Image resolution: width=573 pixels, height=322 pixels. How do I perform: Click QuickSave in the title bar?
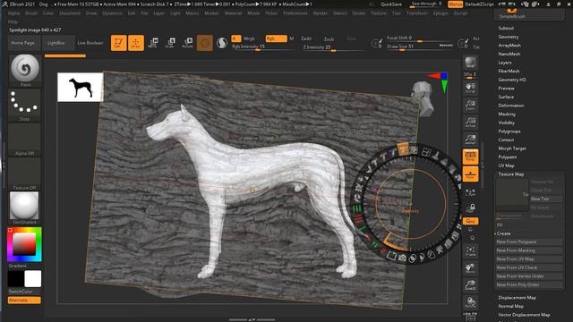(391, 4)
